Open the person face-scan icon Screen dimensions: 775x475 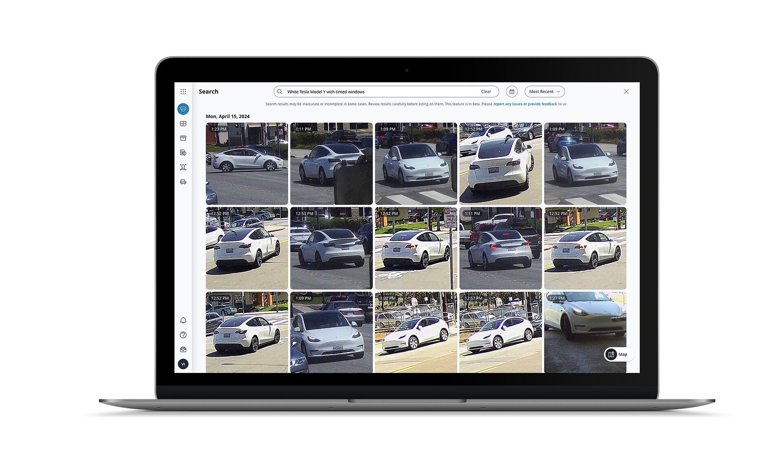click(183, 167)
